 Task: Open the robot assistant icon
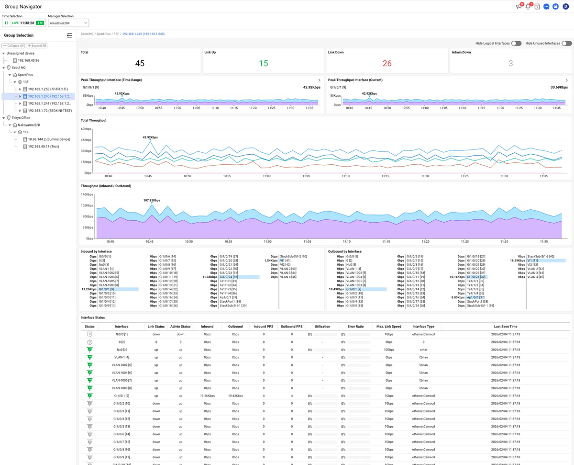click(x=555, y=7)
